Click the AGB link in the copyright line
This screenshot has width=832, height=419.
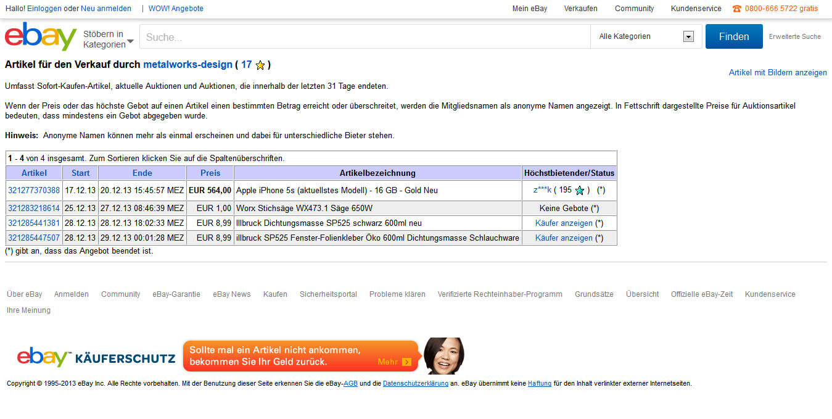[x=350, y=383]
